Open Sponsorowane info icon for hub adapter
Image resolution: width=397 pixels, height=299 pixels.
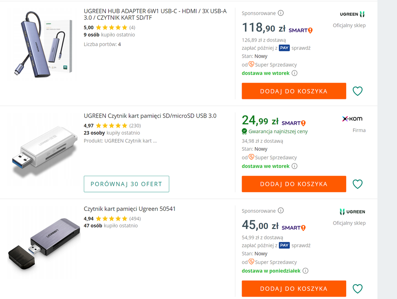pos(281,13)
